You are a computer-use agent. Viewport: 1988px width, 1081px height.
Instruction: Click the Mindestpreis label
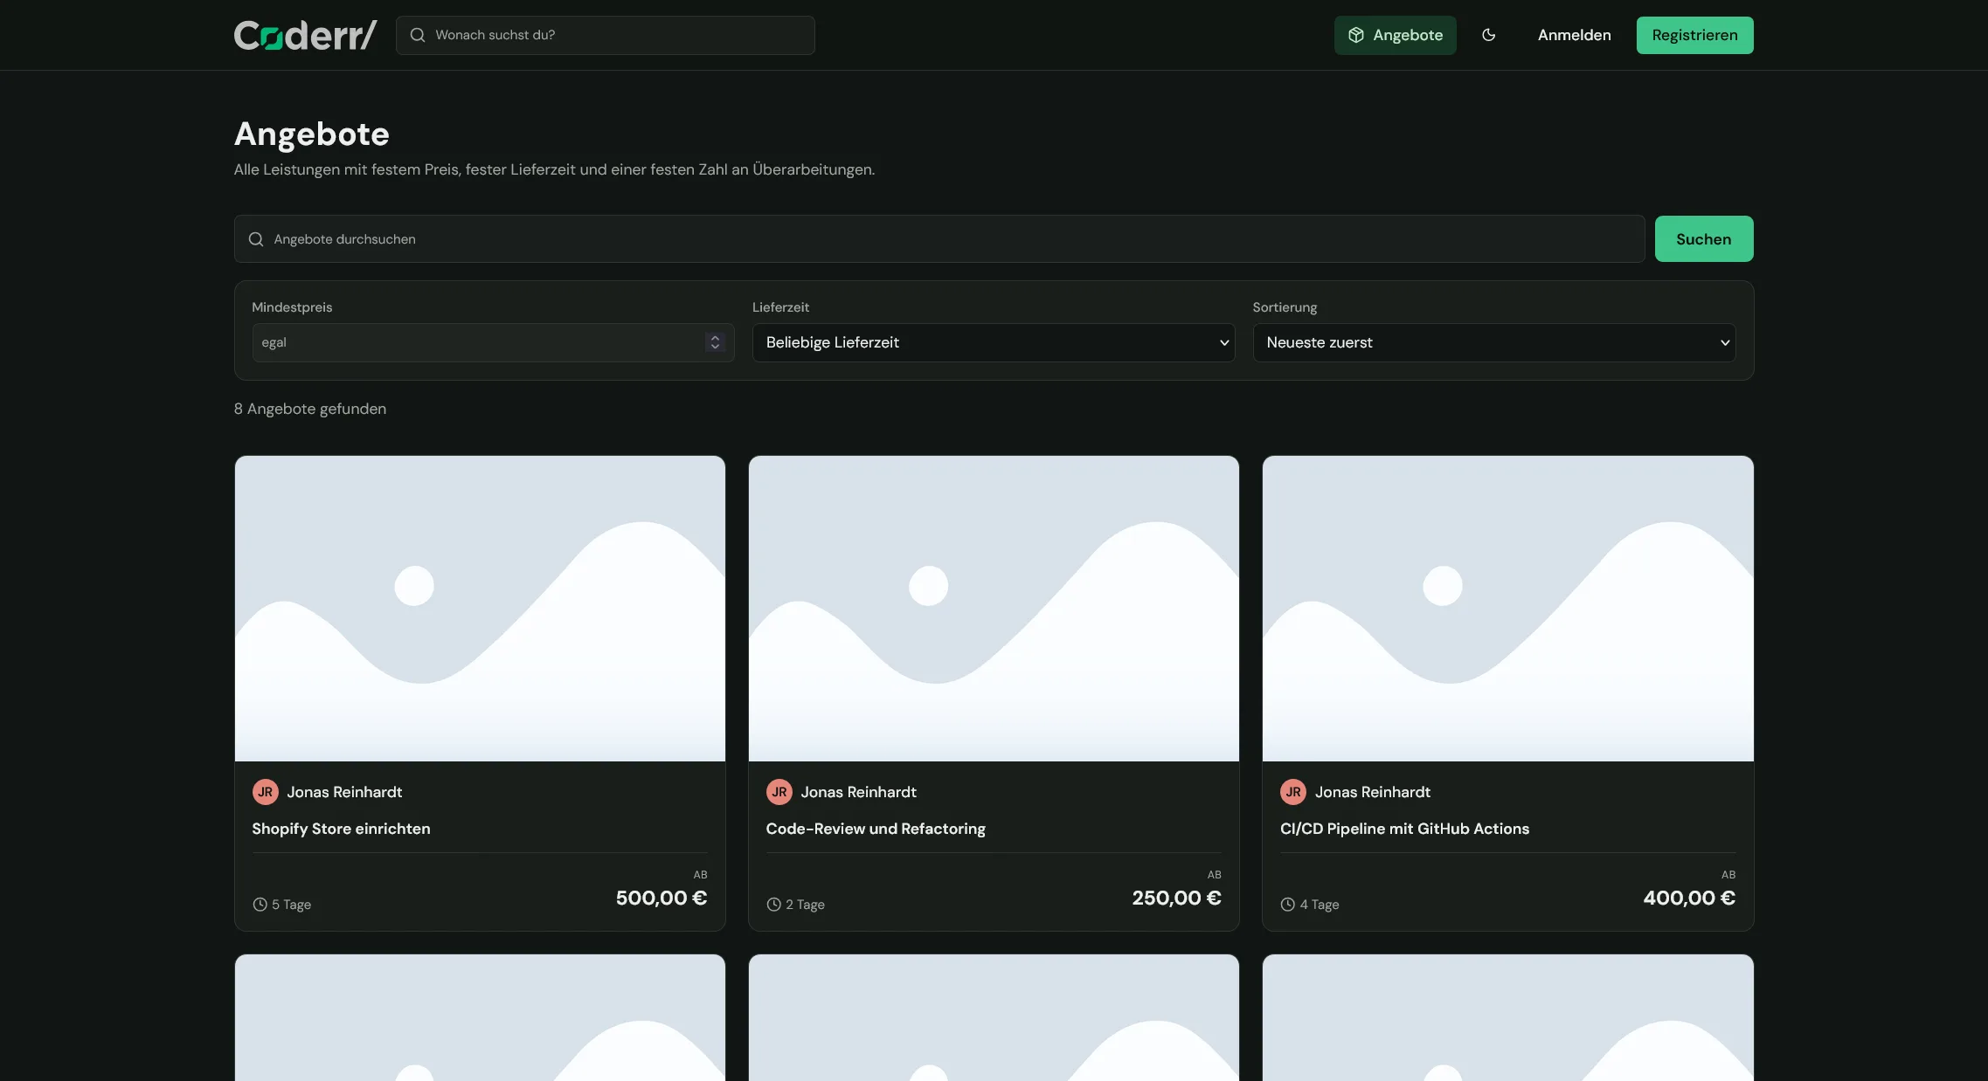point(292,307)
